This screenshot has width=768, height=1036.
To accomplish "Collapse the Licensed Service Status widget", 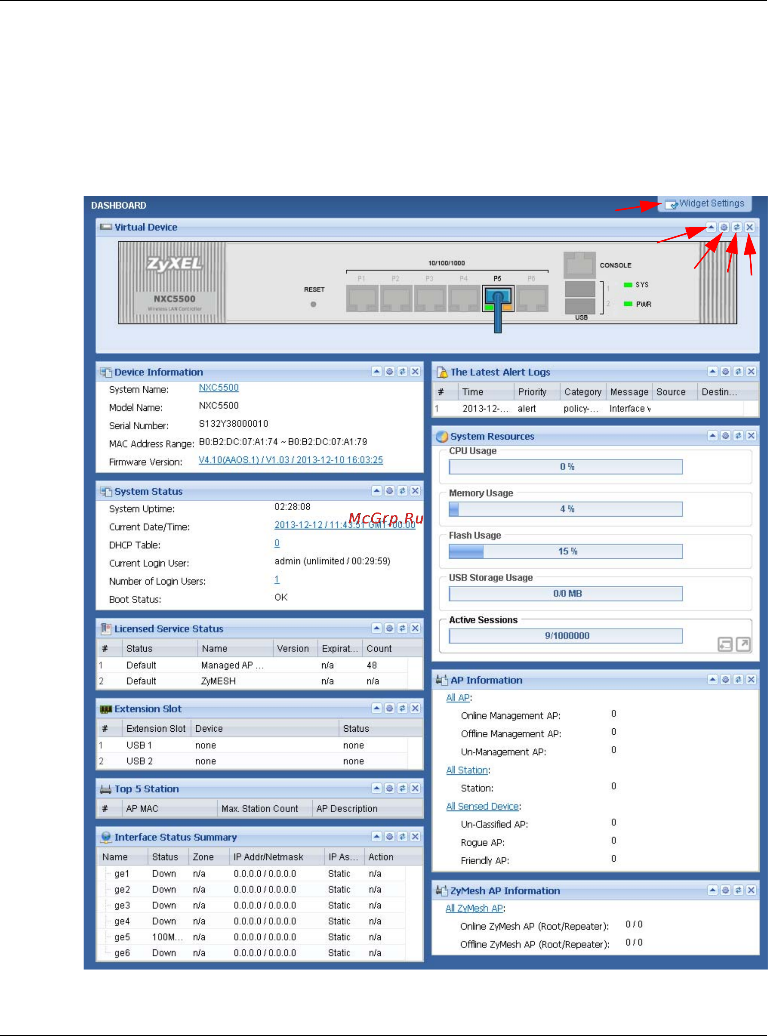I will click(x=377, y=628).
